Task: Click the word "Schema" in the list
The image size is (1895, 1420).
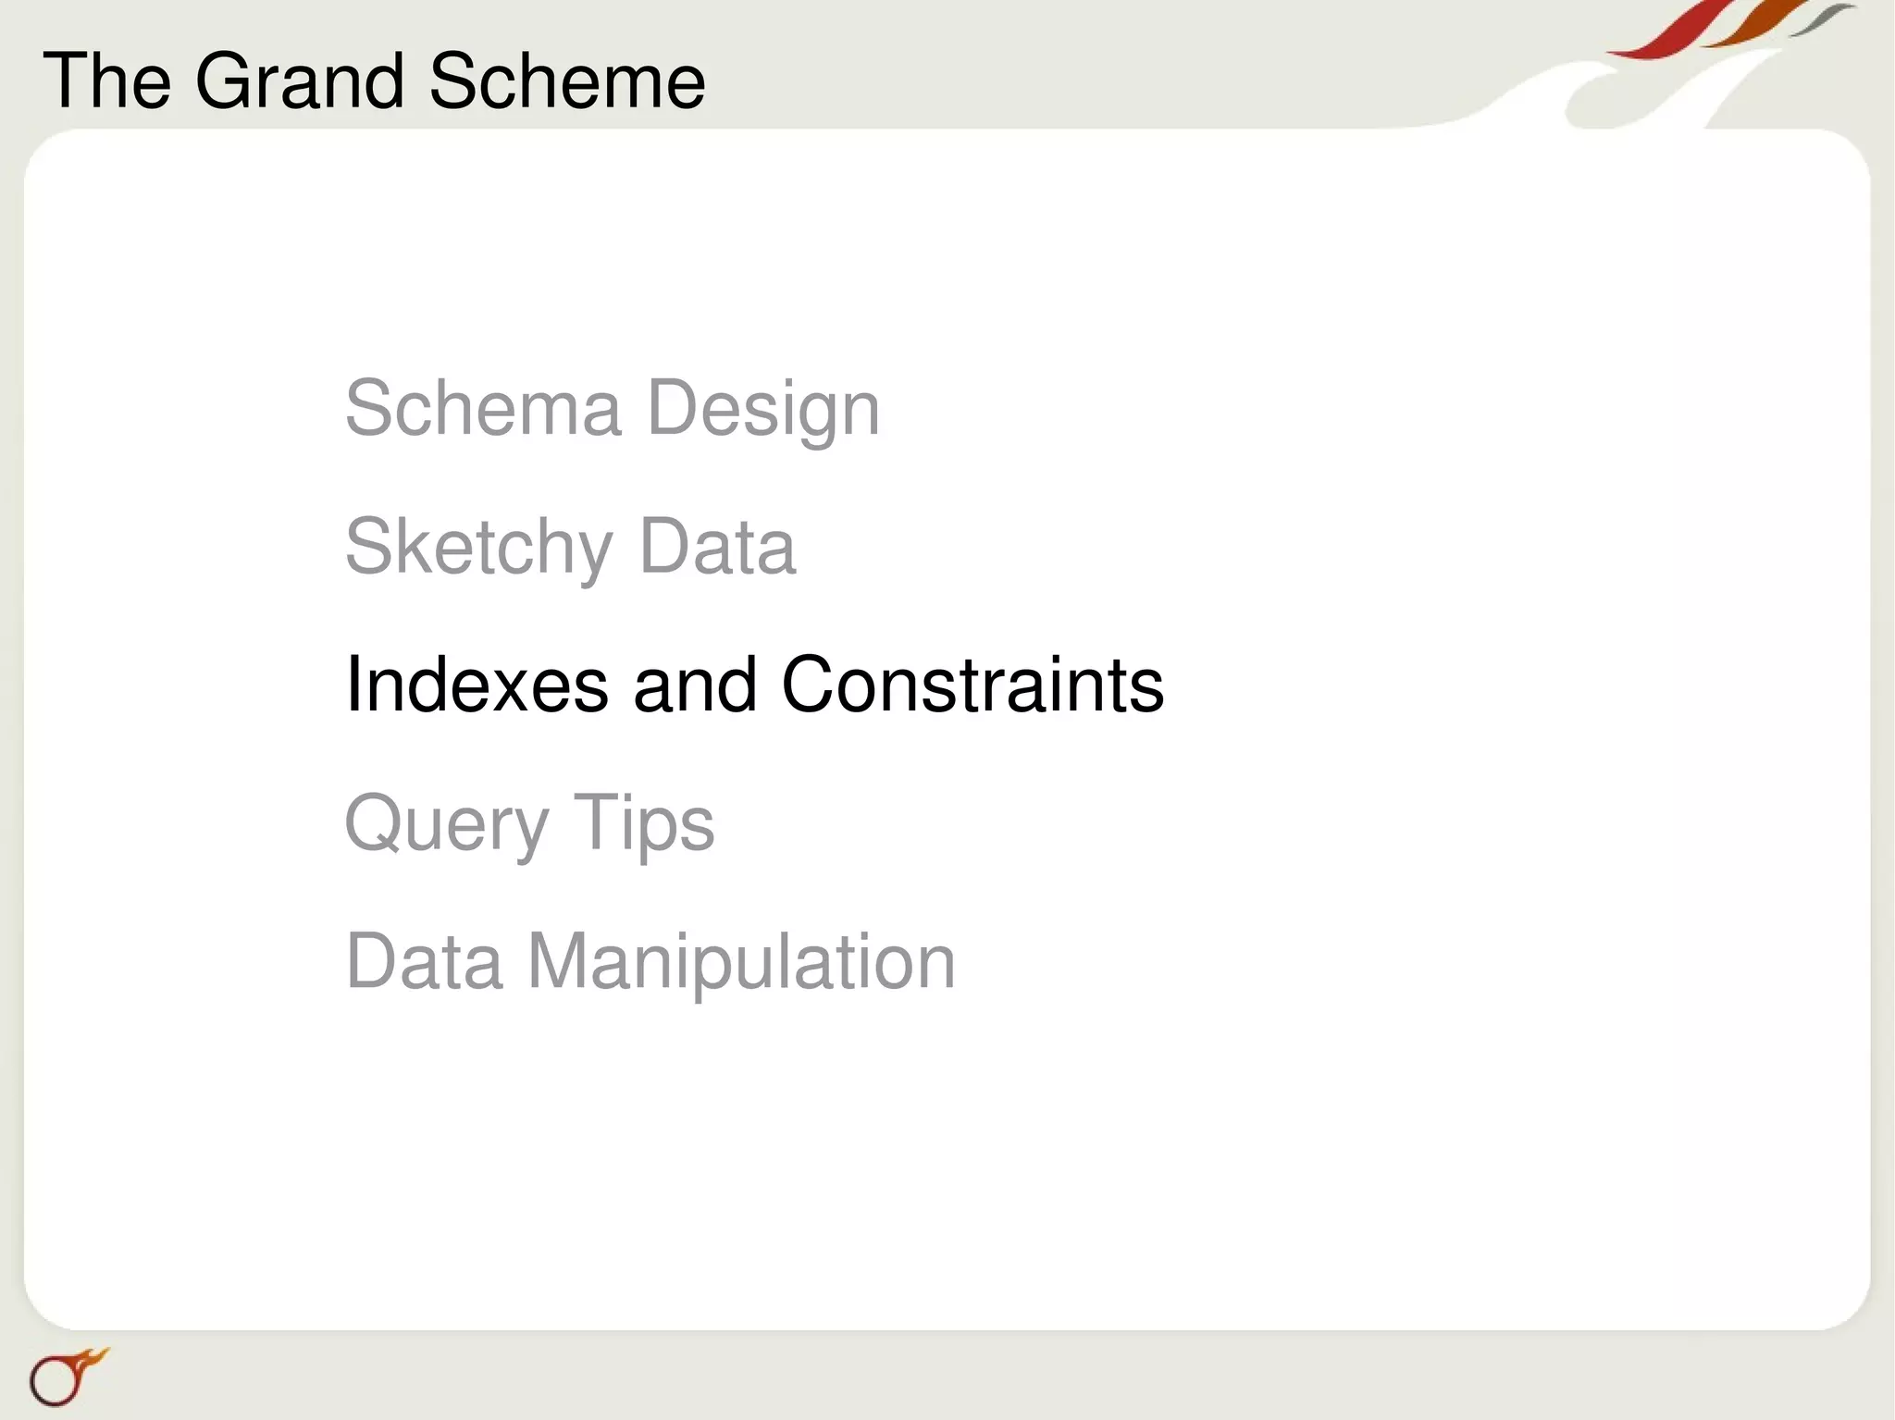Action: coord(483,408)
